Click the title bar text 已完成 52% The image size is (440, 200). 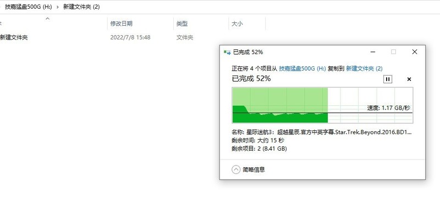pyautogui.click(x=248, y=52)
